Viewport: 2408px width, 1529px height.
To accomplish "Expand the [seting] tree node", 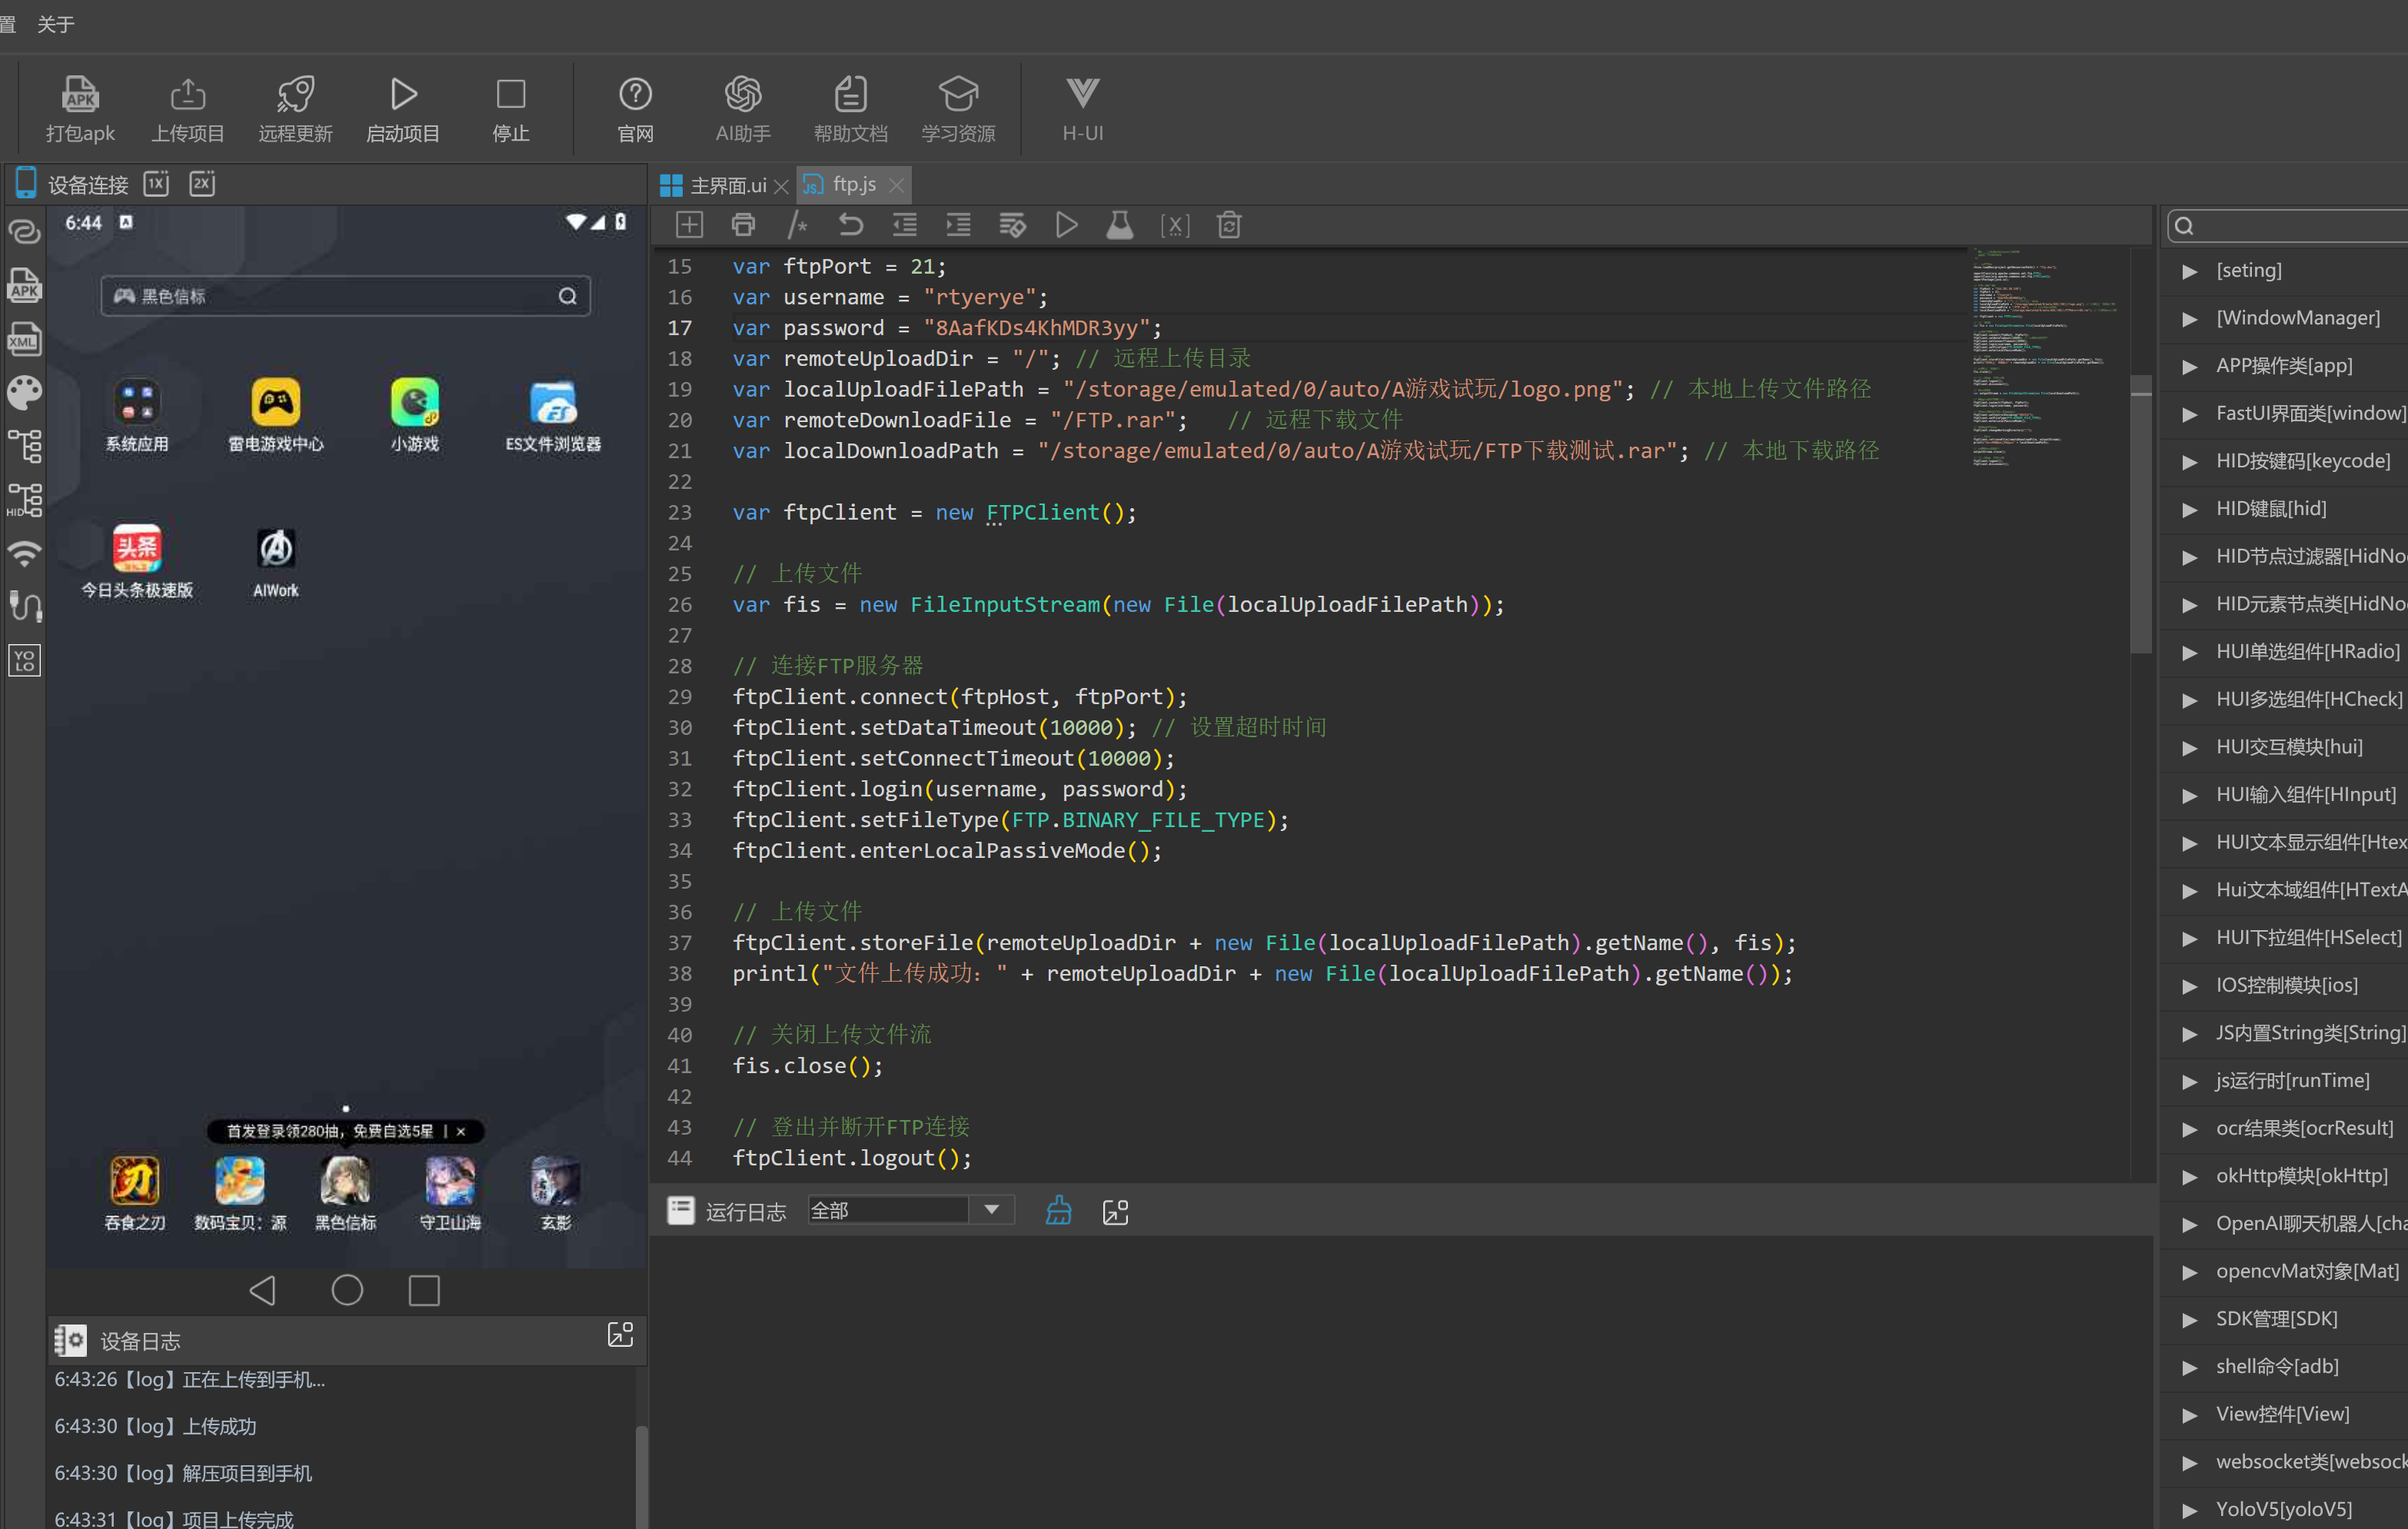I will pos(2190,271).
